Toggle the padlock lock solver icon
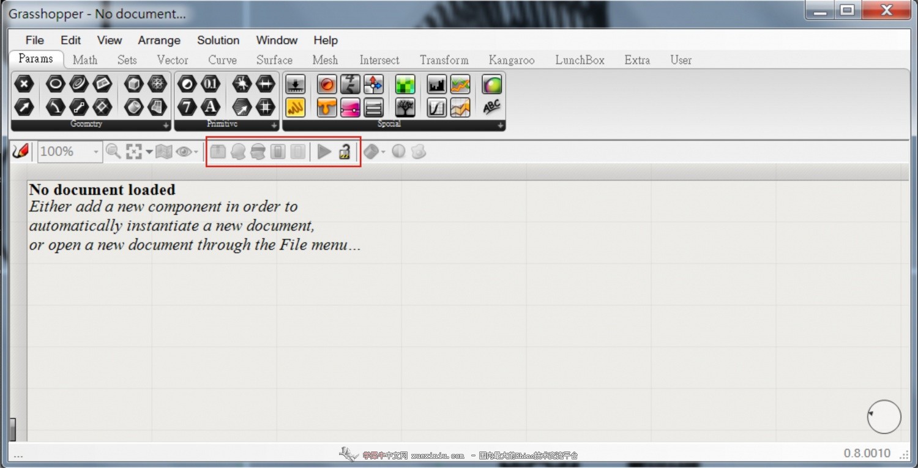918x468 pixels. [345, 151]
